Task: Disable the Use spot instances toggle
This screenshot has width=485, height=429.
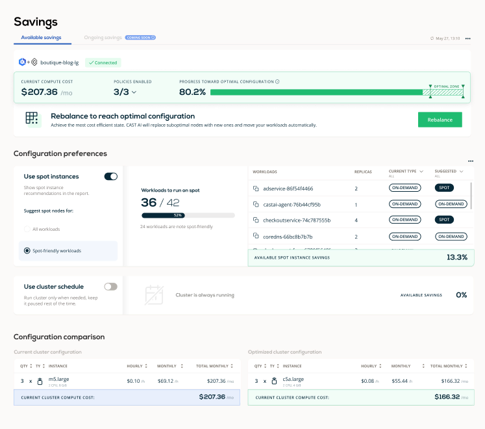Action: click(x=110, y=176)
